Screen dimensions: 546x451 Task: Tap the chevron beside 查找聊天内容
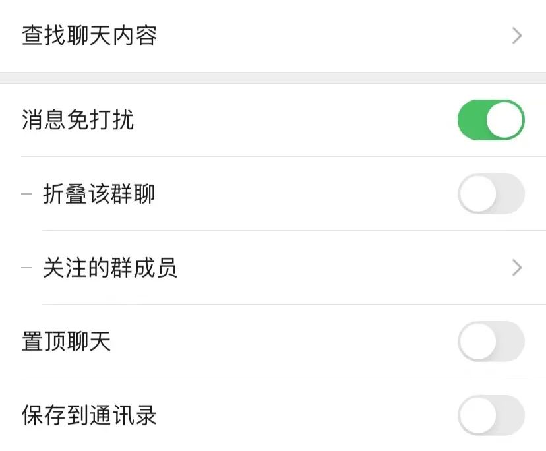[517, 36]
